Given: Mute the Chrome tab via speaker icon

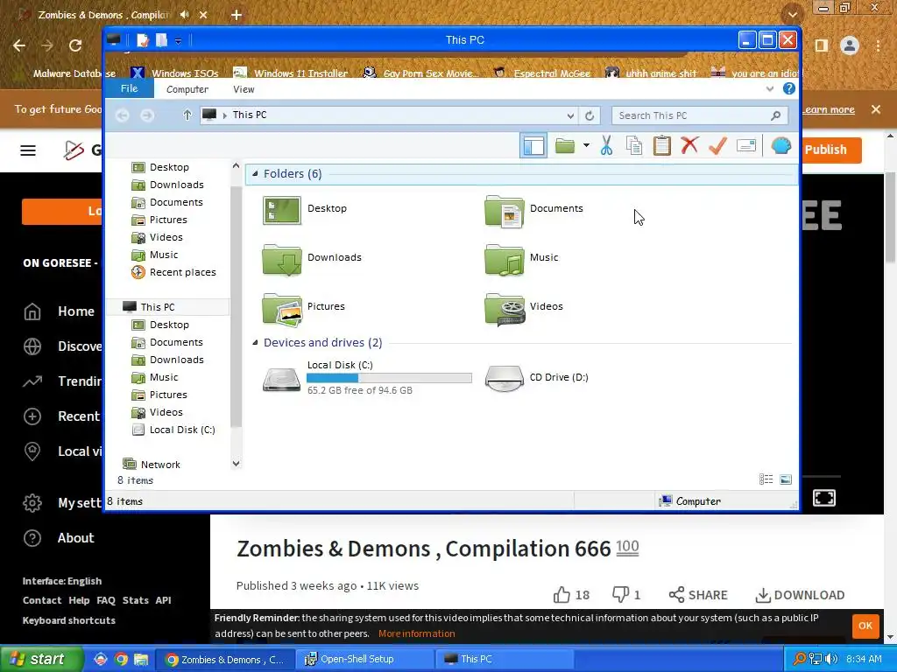Looking at the screenshot, I should 184,15.
